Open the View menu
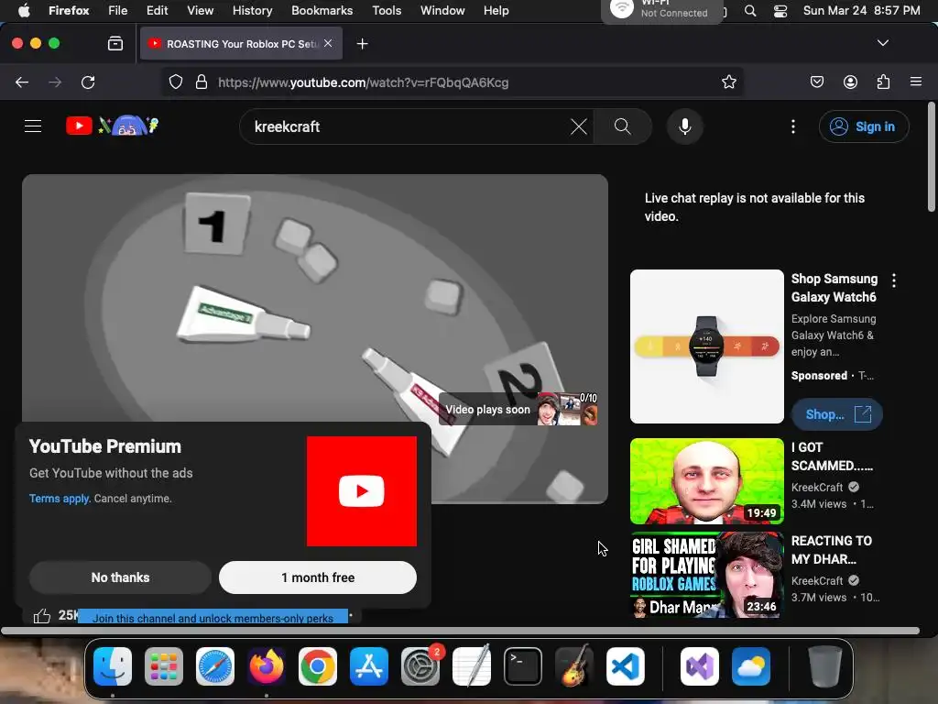The width and height of the screenshot is (938, 704). (x=200, y=10)
